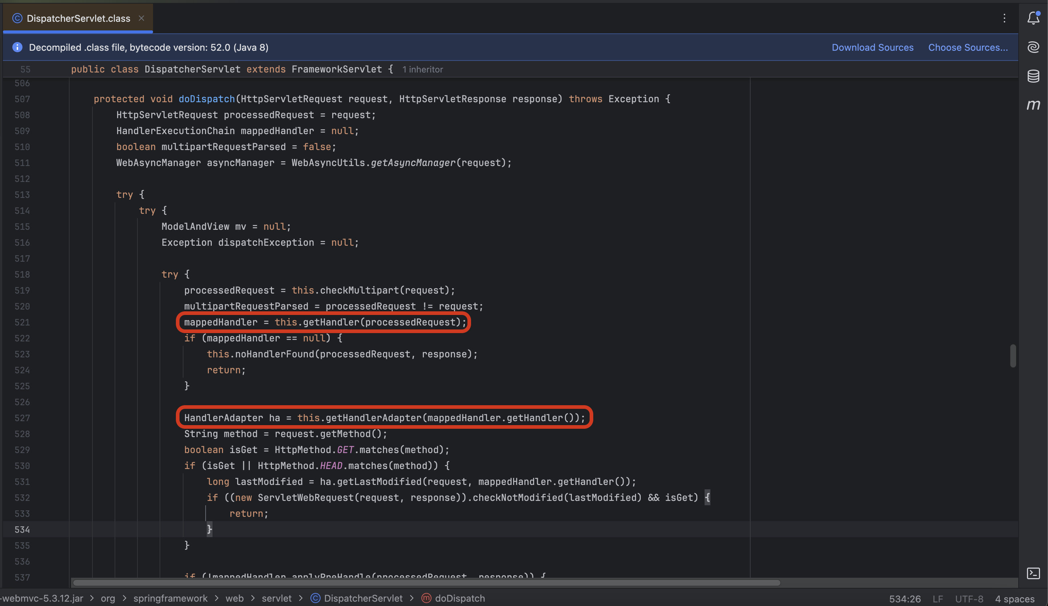
Task: Close the DispatcherServlet.class tab
Action: 141,18
